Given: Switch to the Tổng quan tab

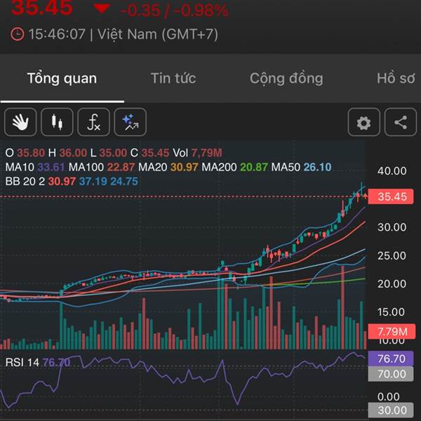Looking at the screenshot, I should pos(62,79).
